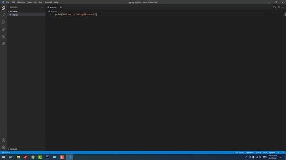Open the clock and date flyout
The height and width of the screenshot is (160, 286).
[273, 157]
